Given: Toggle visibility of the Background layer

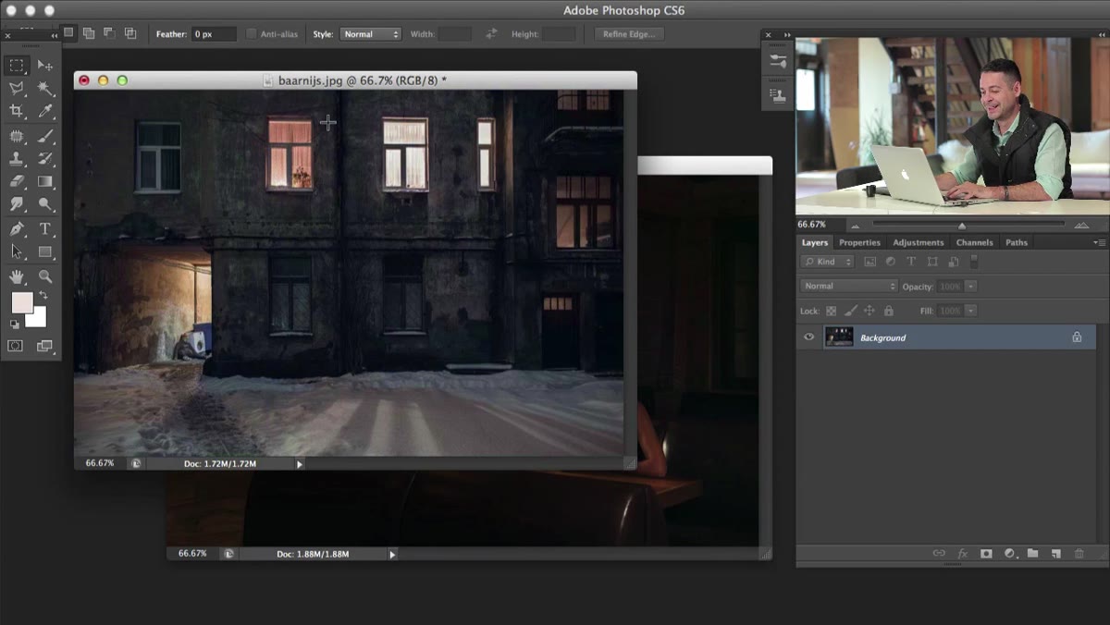Looking at the screenshot, I should tap(809, 337).
